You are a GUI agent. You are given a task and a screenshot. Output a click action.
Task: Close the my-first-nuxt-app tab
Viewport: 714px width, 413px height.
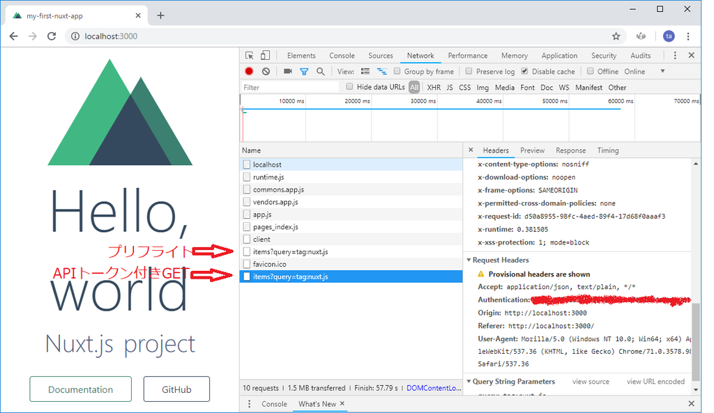[139, 15]
